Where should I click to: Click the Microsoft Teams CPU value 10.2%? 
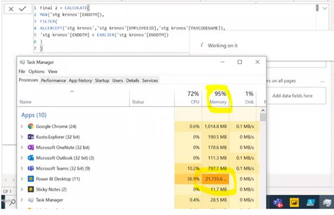193,168
